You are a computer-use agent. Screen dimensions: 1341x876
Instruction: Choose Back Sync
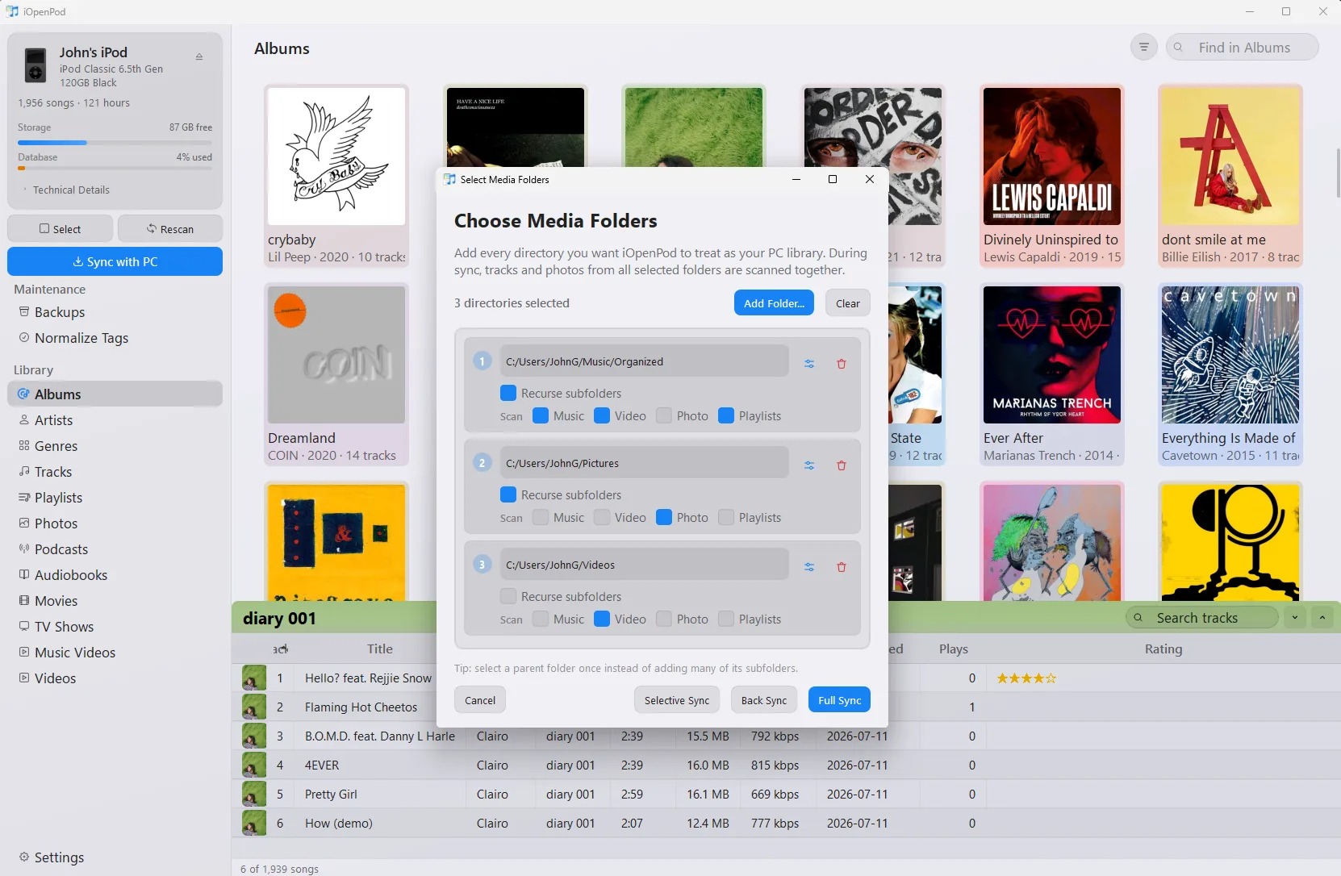764,700
